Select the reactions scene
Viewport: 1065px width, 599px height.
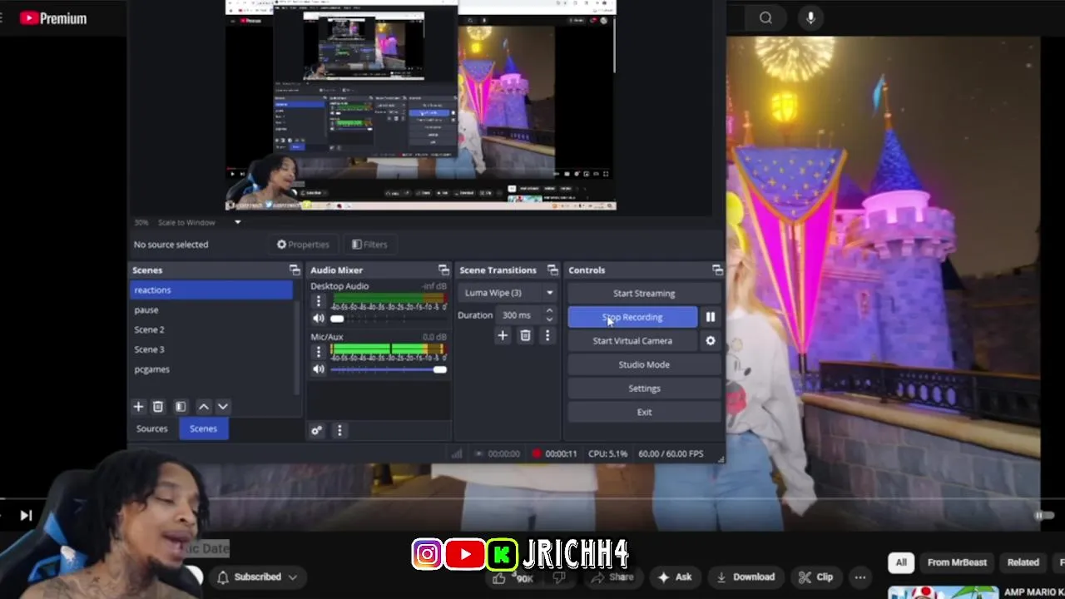click(x=212, y=290)
